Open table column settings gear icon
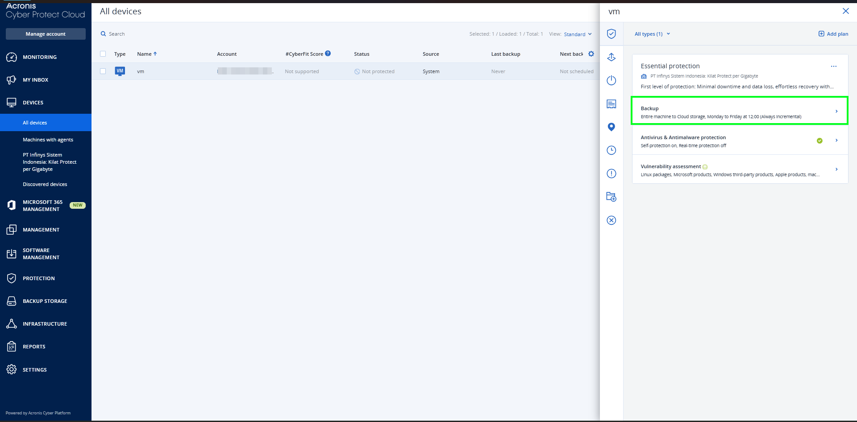Screen dimensions: 857x422 [x=591, y=54]
